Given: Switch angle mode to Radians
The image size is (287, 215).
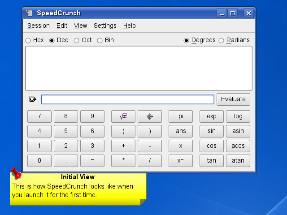Looking at the screenshot, I should (x=234, y=40).
